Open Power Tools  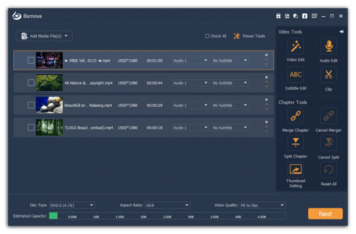tap(250, 36)
